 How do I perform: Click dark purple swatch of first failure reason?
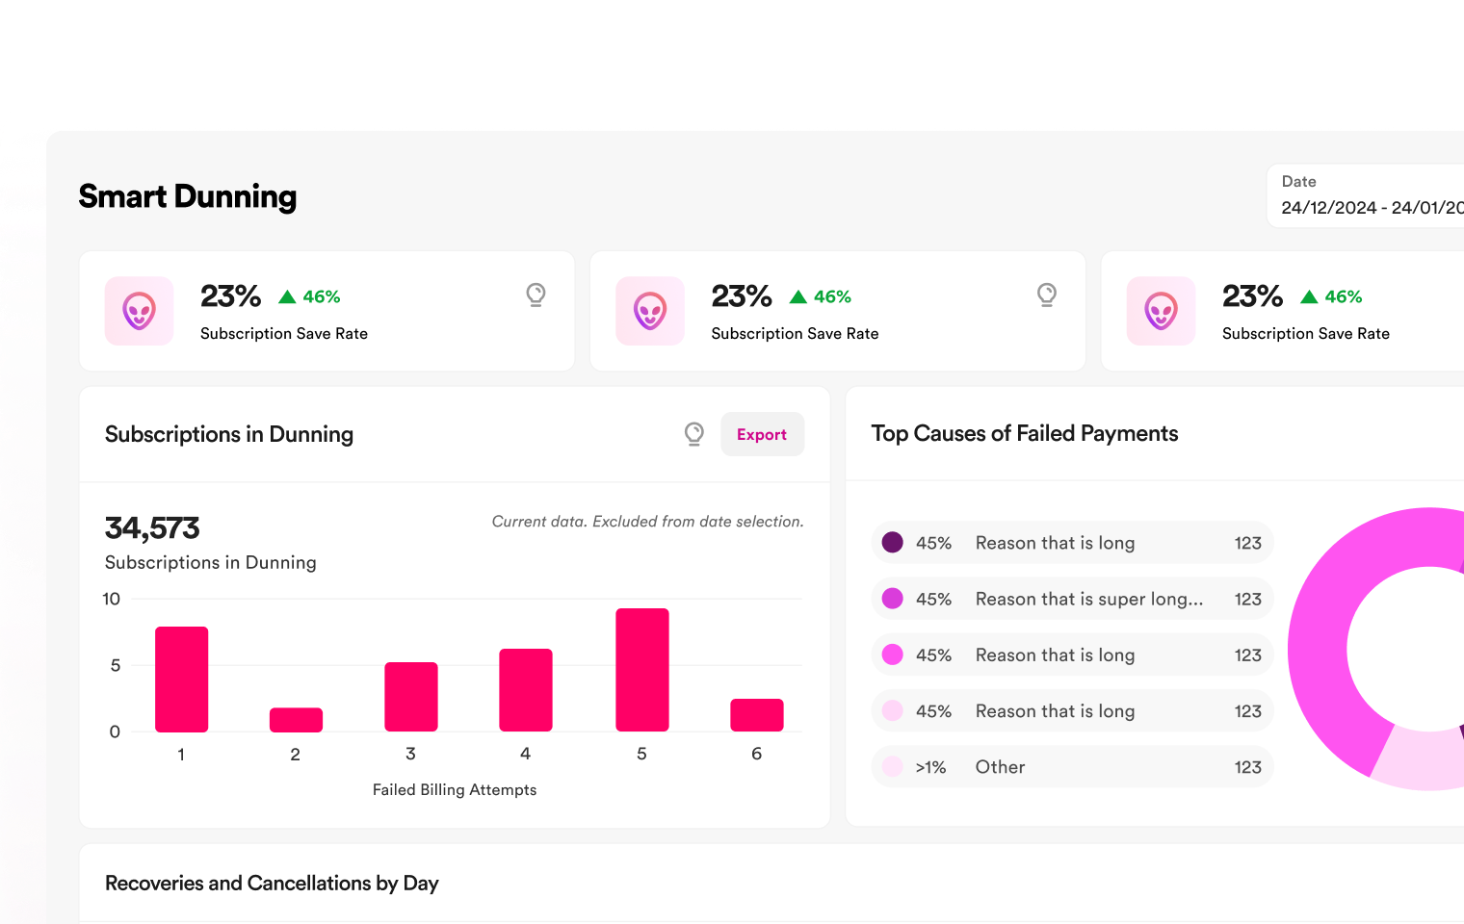coord(893,543)
